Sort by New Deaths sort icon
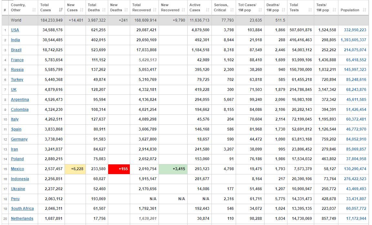This screenshot has height=225, width=372. point(126,10)
